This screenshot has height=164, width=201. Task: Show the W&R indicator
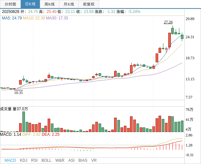click(60, 160)
